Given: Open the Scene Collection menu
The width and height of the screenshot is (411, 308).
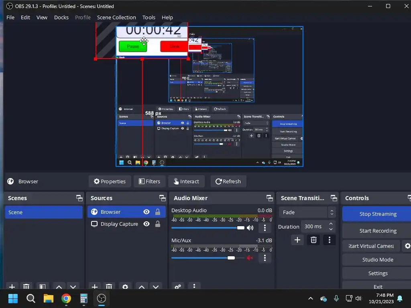Looking at the screenshot, I should click(x=116, y=17).
